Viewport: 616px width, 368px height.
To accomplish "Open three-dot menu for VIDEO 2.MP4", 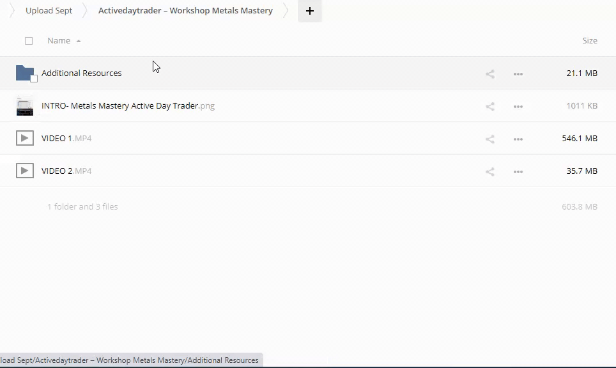I will (518, 171).
